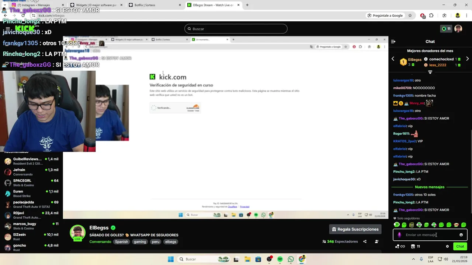Click the purple microphone icon in chat box

(x=399, y=235)
